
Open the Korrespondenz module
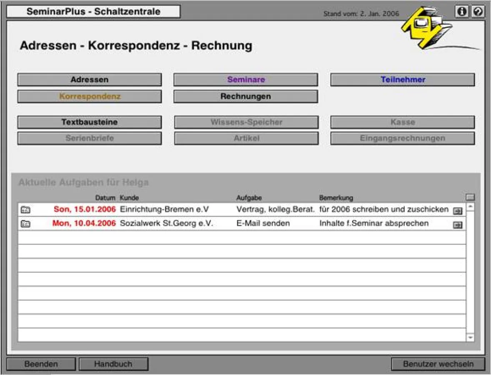click(x=90, y=96)
